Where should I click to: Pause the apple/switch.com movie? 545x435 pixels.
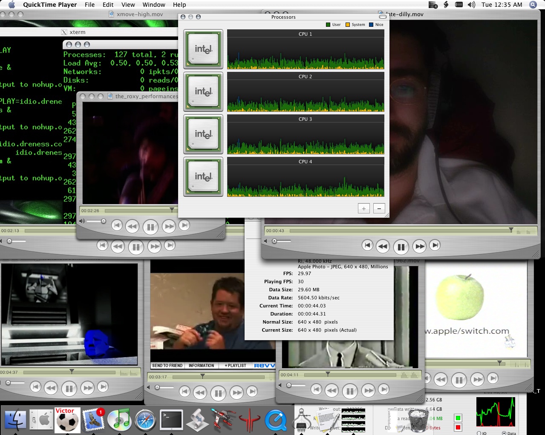coord(459,379)
